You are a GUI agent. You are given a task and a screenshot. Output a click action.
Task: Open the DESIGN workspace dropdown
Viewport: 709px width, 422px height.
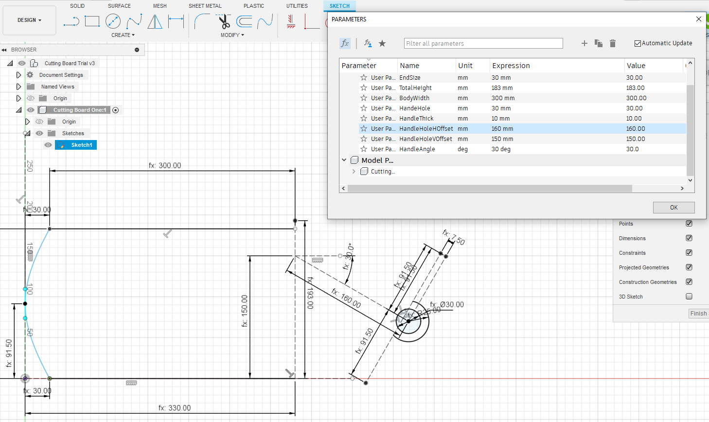[x=29, y=20]
